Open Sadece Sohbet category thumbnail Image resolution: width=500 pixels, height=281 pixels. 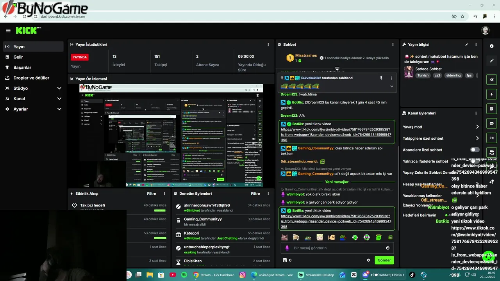(409, 72)
